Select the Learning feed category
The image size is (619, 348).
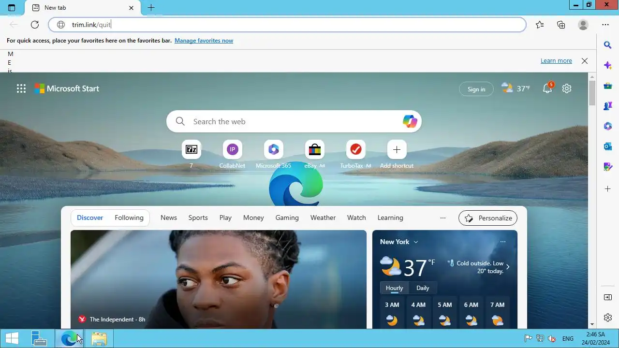(390, 217)
